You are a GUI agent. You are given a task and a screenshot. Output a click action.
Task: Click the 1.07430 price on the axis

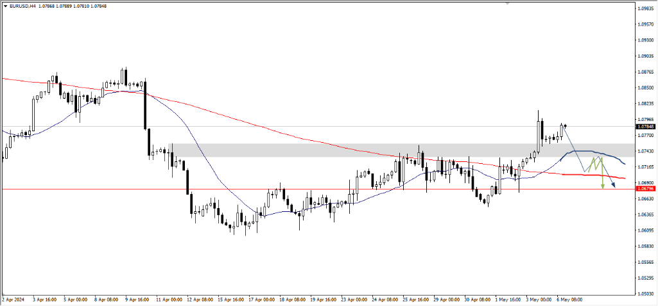[645, 151]
